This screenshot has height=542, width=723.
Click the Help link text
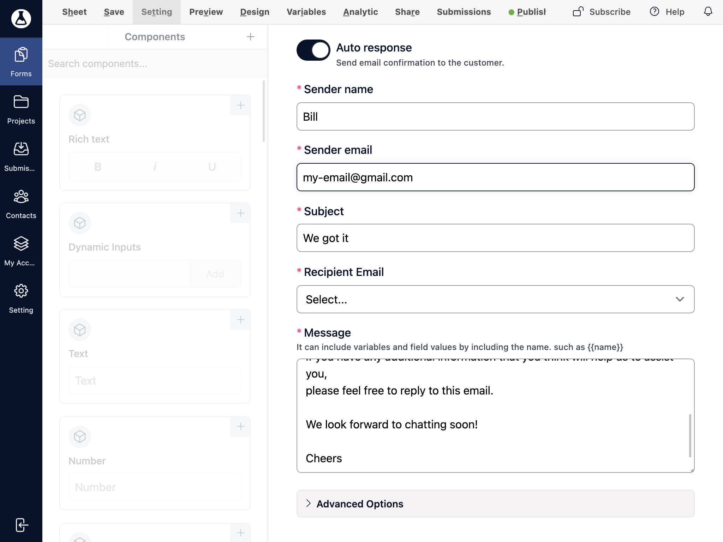pyautogui.click(x=675, y=12)
